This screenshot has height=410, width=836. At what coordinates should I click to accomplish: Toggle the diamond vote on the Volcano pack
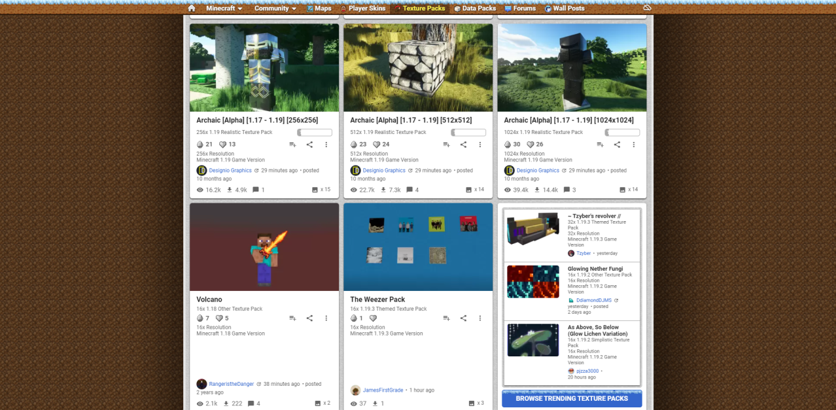[x=200, y=318]
